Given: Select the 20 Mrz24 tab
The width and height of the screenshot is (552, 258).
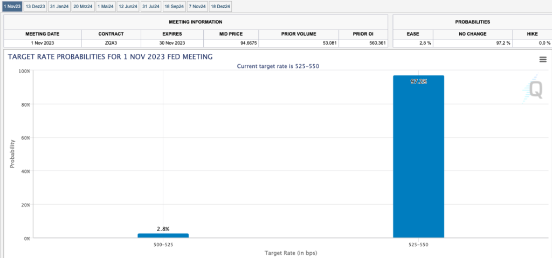Looking at the screenshot, I should pos(84,6).
